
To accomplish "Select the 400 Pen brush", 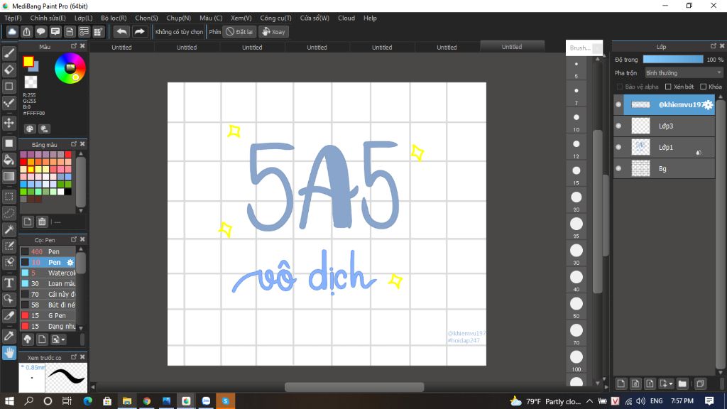I will point(48,252).
